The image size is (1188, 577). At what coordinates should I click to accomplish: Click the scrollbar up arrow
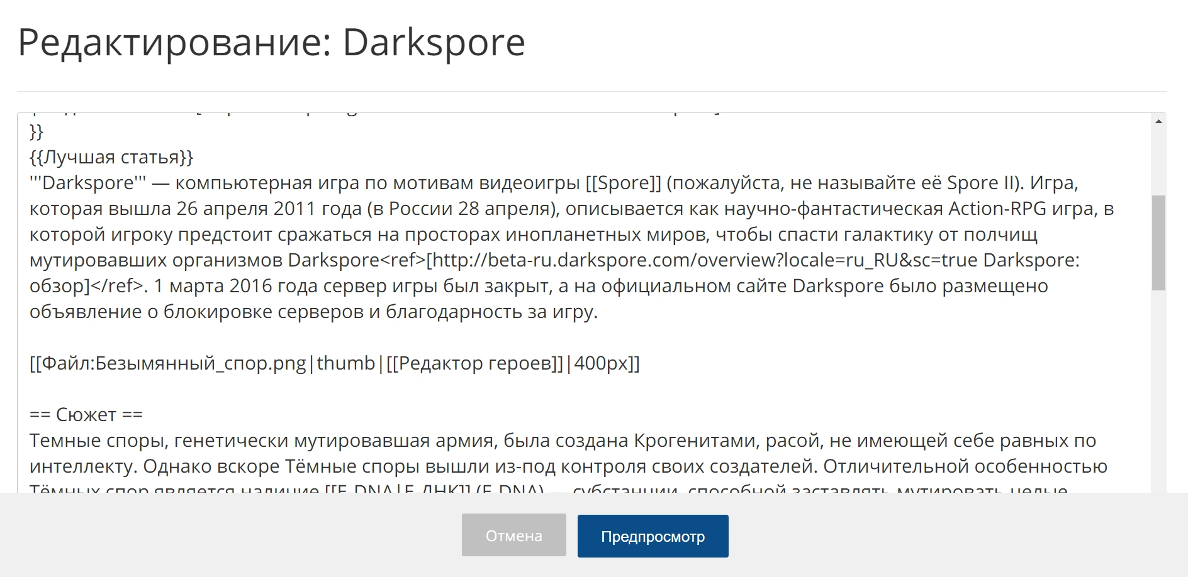pos(1158,121)
